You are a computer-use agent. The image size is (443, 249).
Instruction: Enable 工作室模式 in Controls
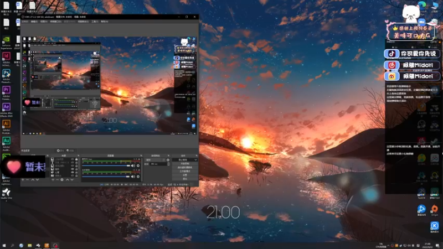pyautogui.click(x=185, y=171)
